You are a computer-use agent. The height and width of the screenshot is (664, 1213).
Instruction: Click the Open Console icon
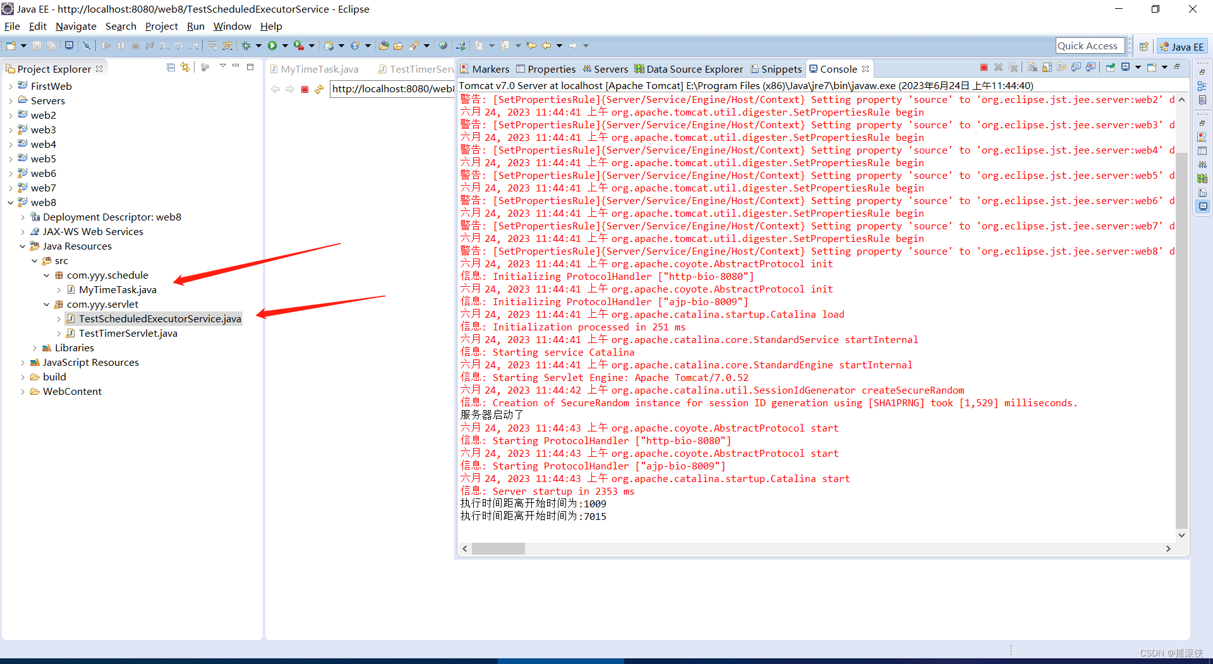point(1152,67)
